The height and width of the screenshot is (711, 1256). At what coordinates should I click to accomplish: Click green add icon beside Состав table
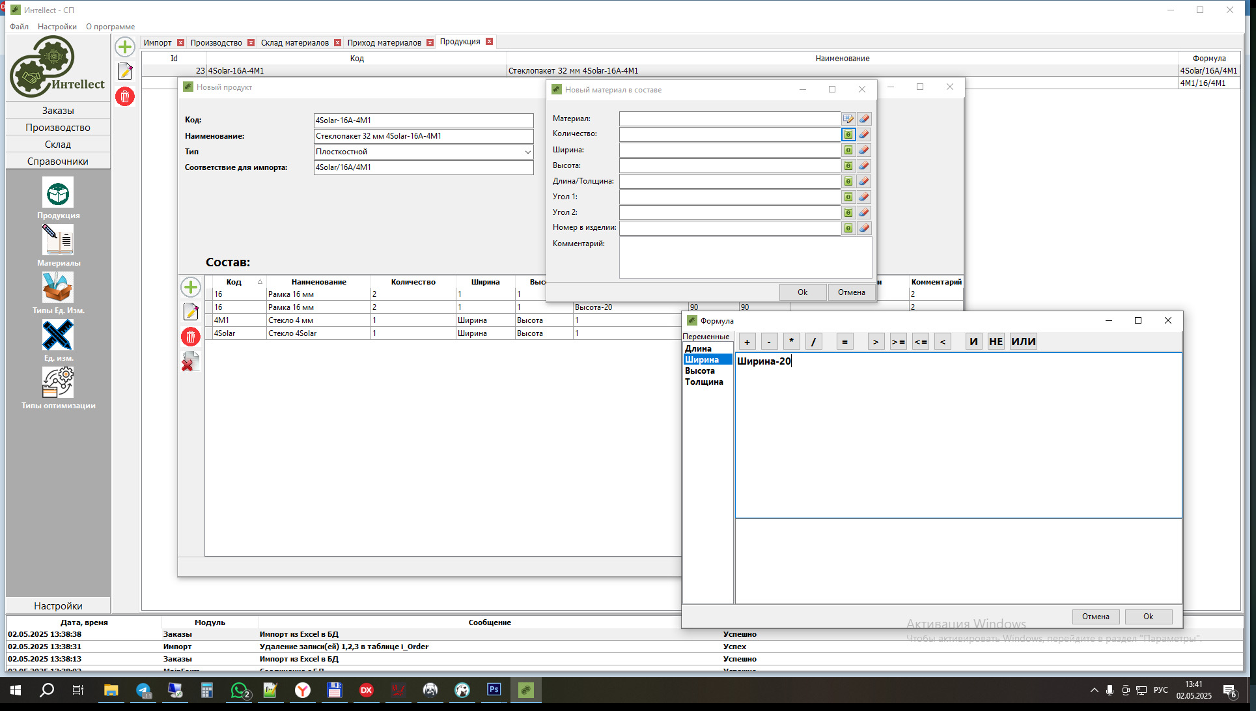pyautogui.click(x=190, y=287)
